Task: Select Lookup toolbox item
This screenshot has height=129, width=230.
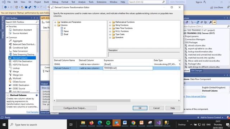Action: (x=14, y=68)
